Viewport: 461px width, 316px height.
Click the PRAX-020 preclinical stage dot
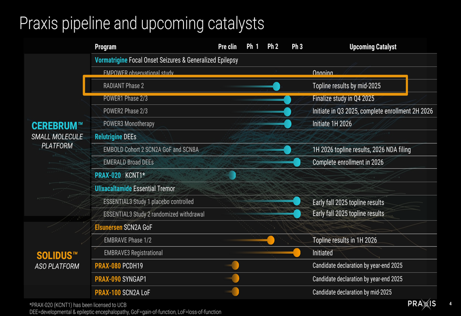click(x=232, y=175)
